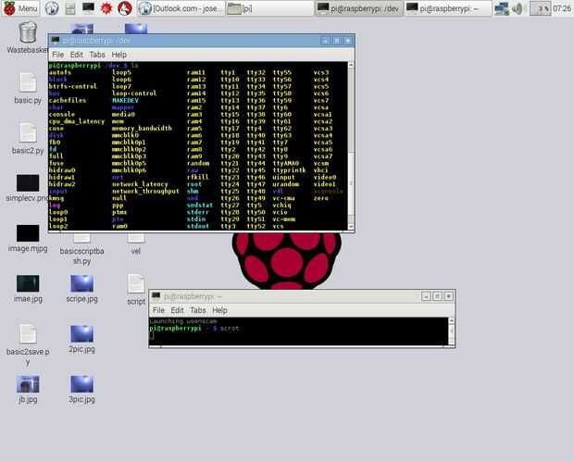Select the basic.py desktop file
Screen dimensions: 574x462
pyautogui.click(x=28, y=88)
